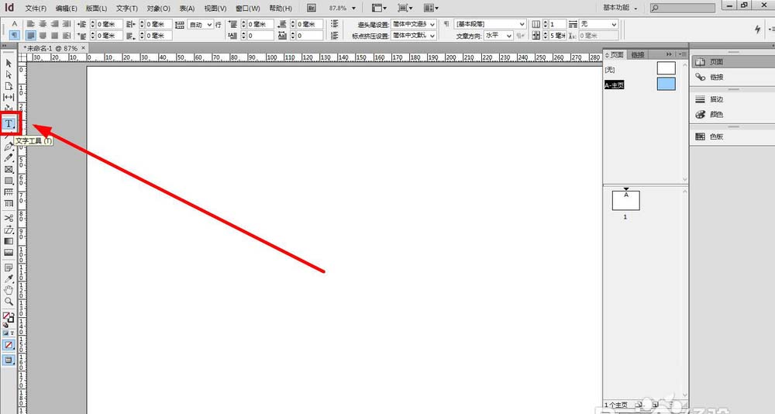This screenshot has height=414, width=775.
Task: Open the [基本段落] paragraph style dropdown
Action: point(491,24)
